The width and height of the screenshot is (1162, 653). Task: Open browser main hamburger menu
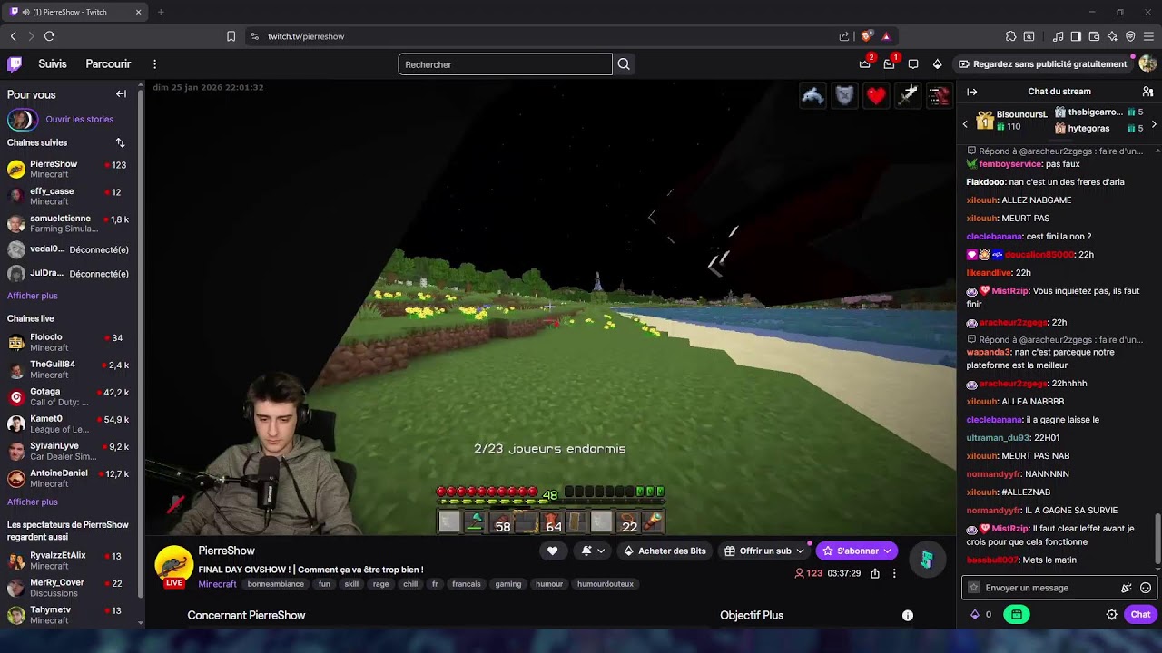coord(1148,36)
